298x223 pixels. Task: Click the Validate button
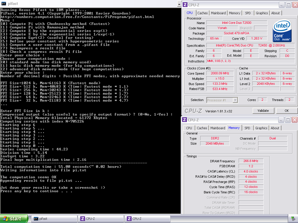[263, 111]
